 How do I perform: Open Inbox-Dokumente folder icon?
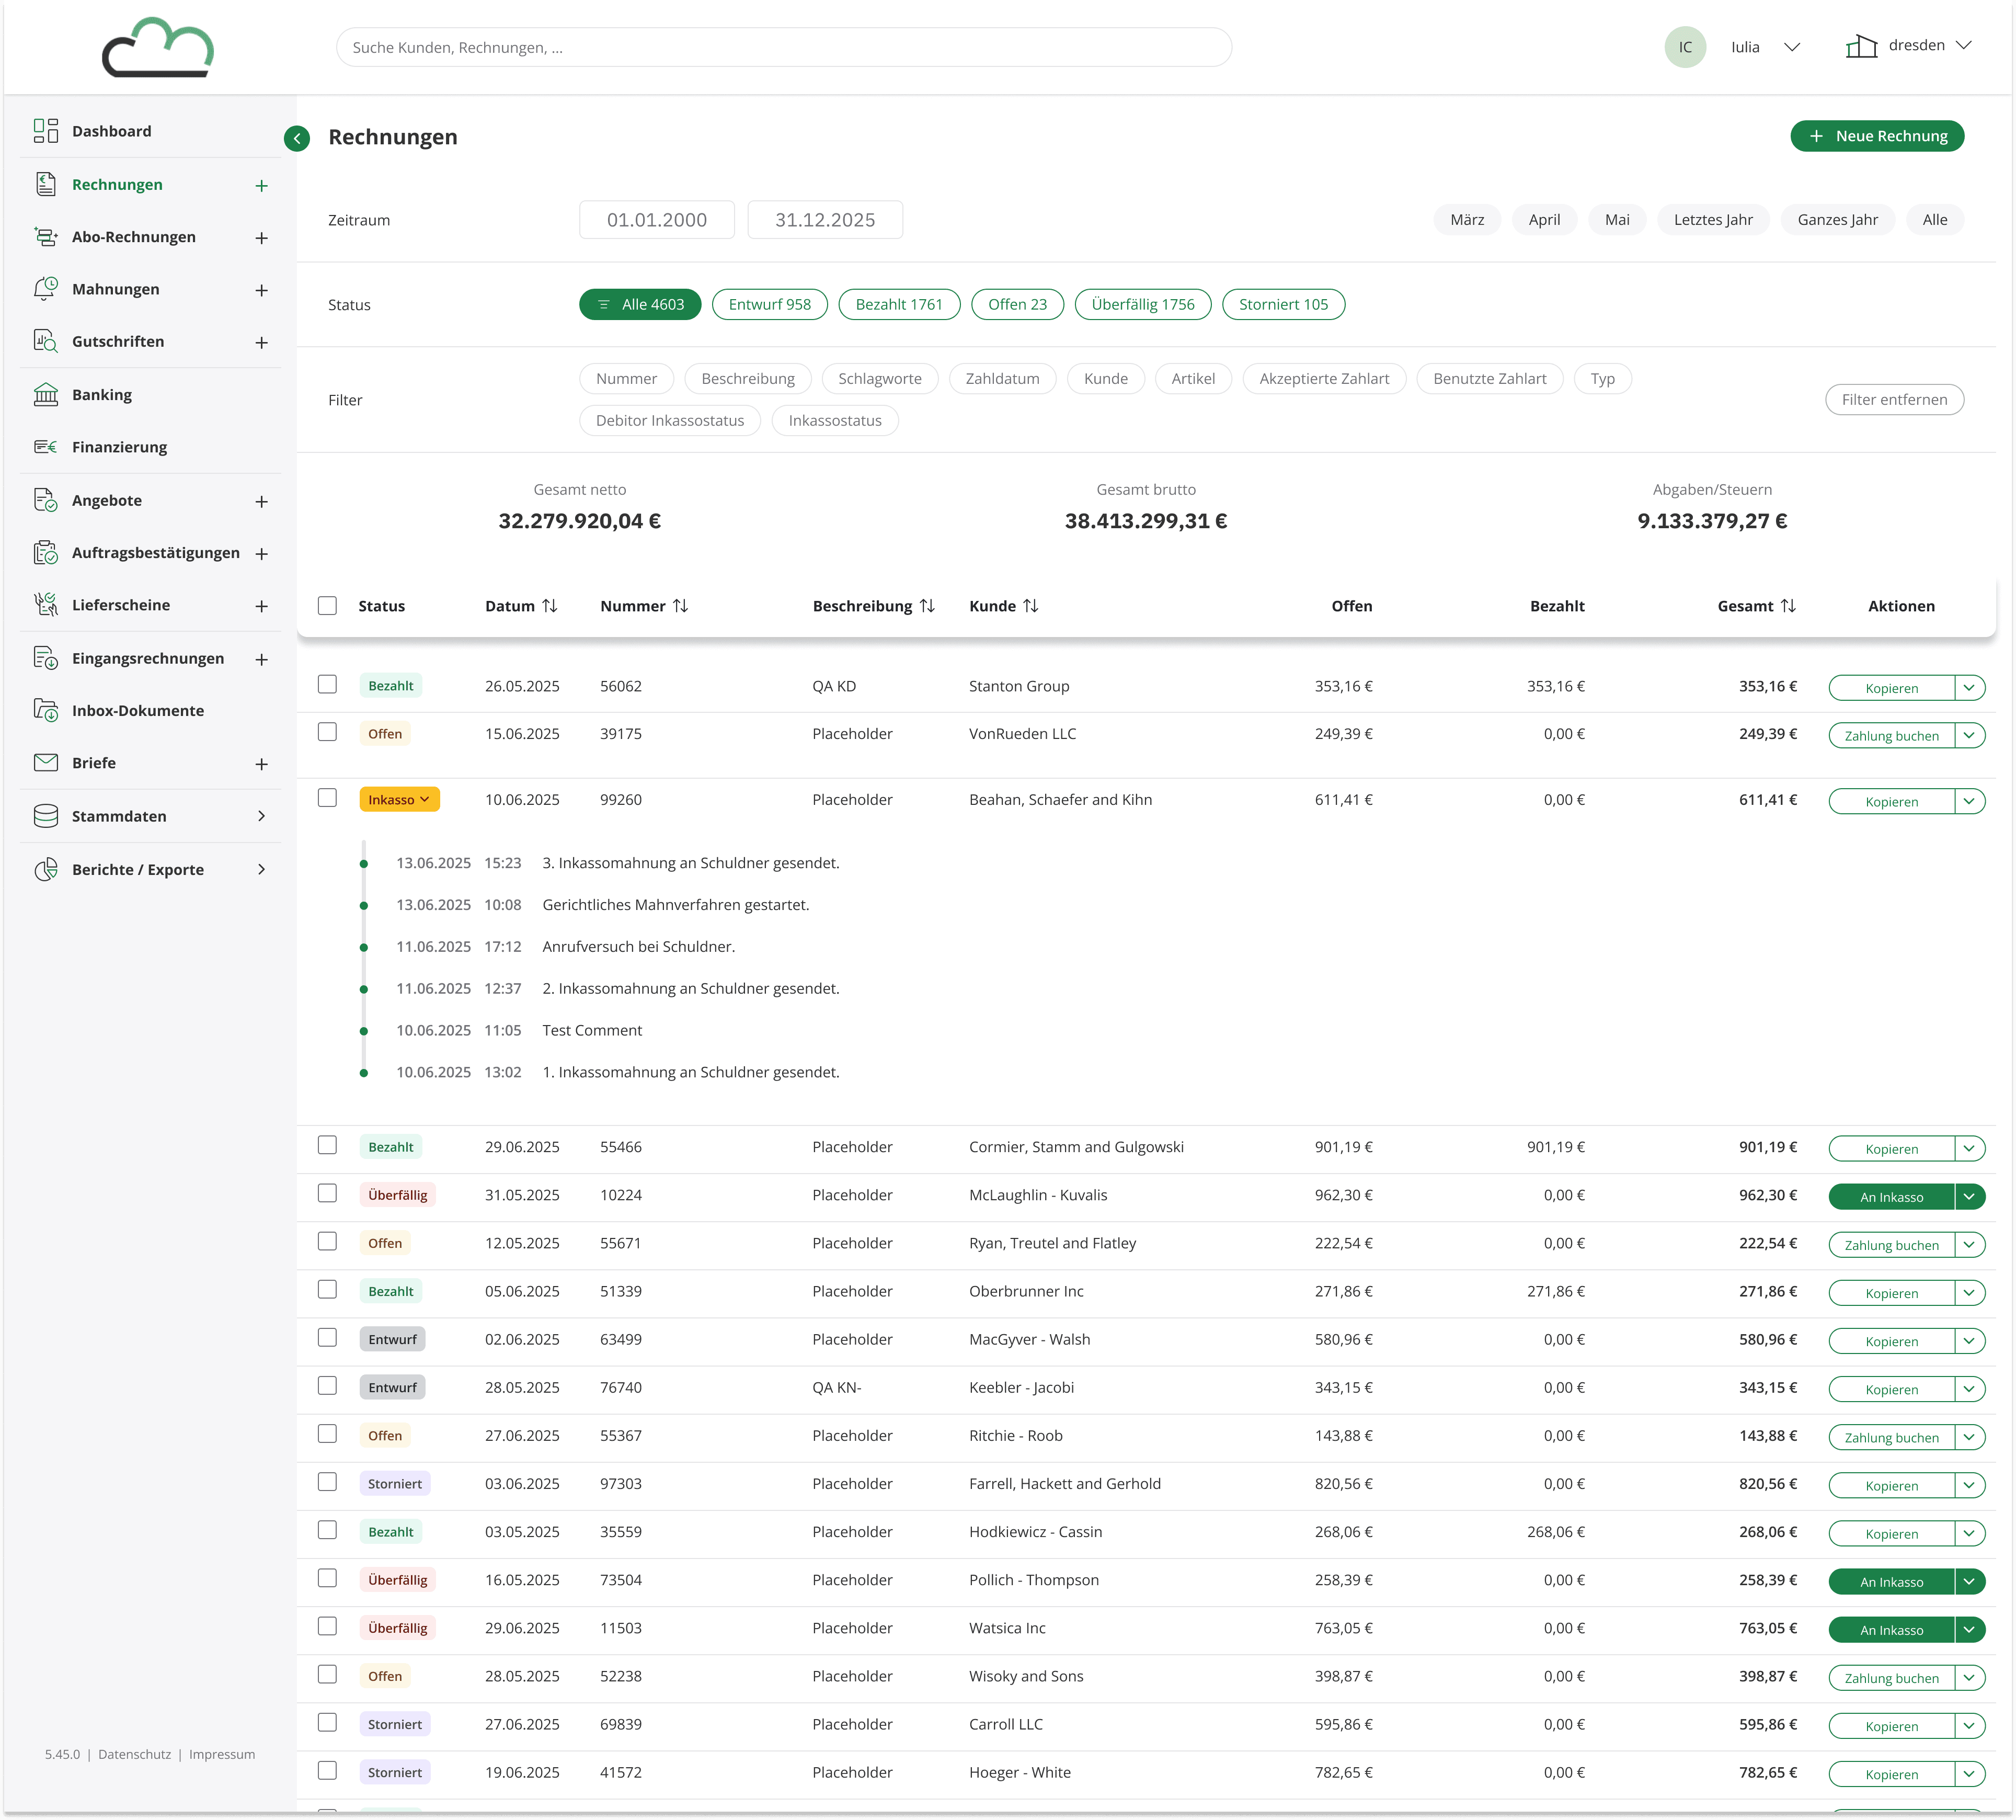[x=46, y=710]
